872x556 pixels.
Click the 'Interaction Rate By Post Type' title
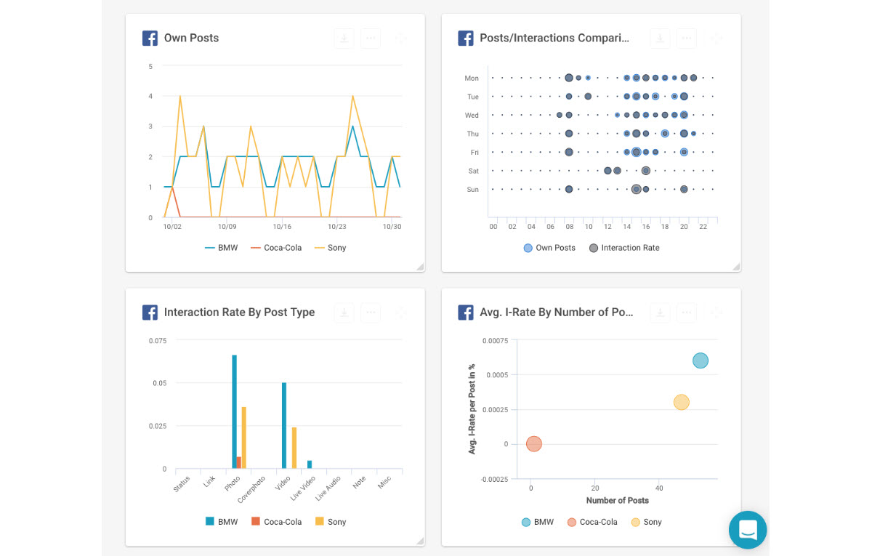(x=239, y=313)
